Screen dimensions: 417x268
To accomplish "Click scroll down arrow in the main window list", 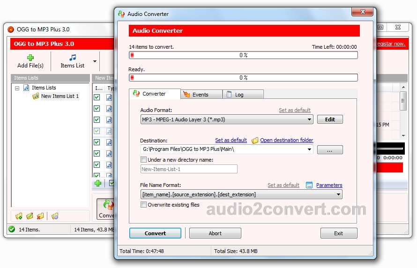I will click(403, 135).
